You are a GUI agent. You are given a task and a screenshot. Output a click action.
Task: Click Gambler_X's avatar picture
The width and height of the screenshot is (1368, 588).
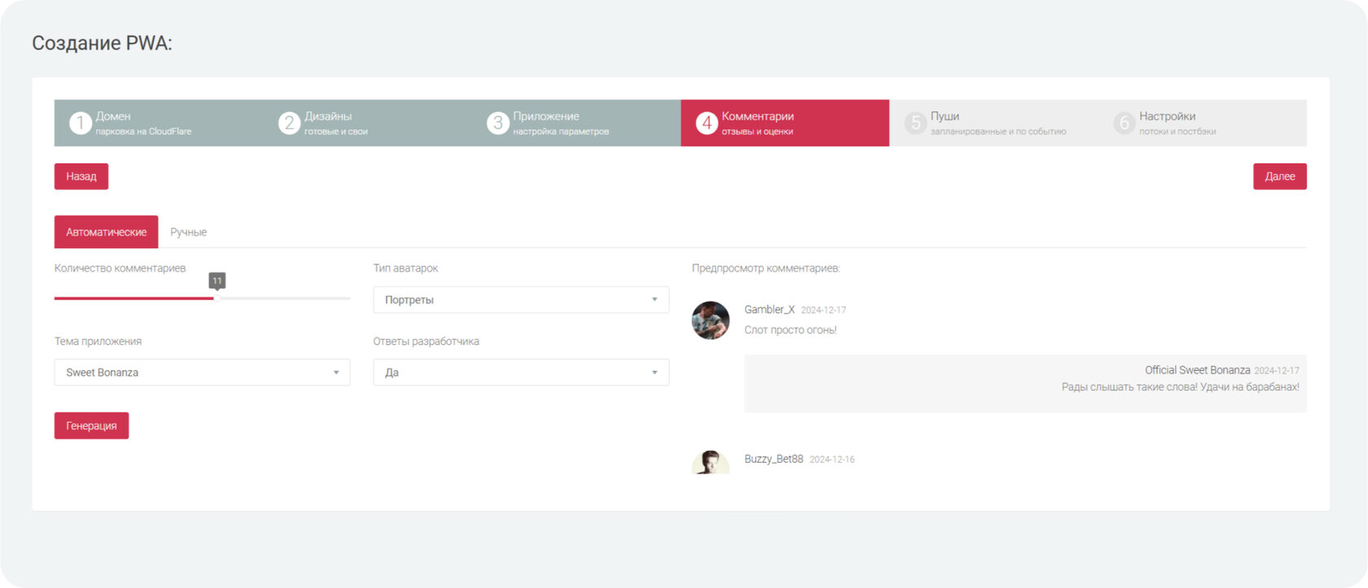[710, 320]
